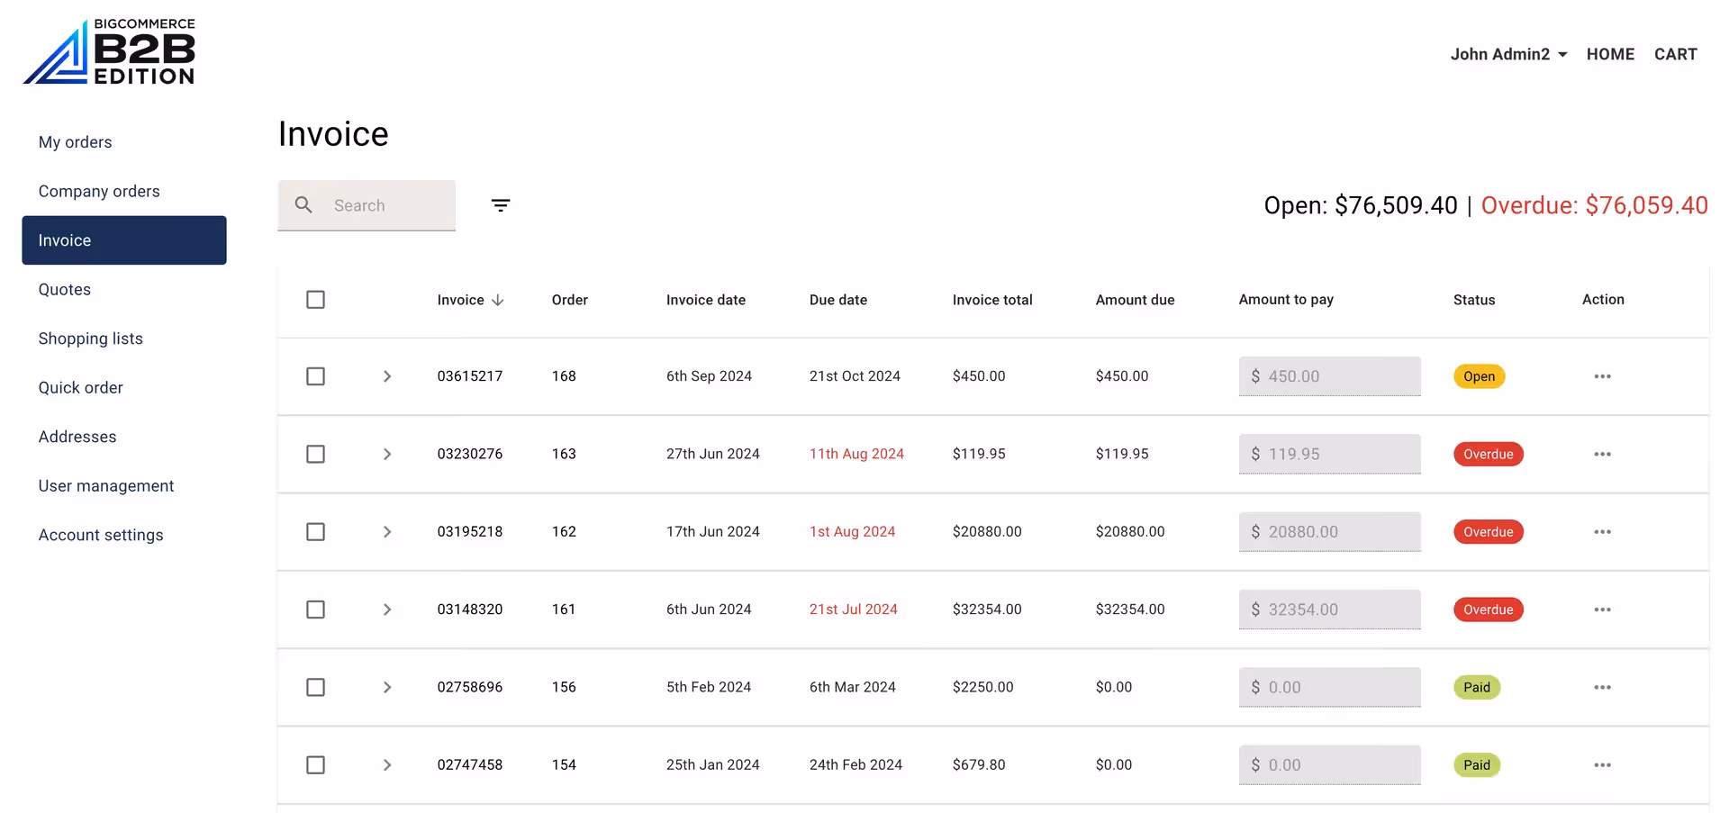The width and height of the screenshot is (1729, 813).
Task: Open the action menu for invoice 02747458
Action: tap(1602, 764)
